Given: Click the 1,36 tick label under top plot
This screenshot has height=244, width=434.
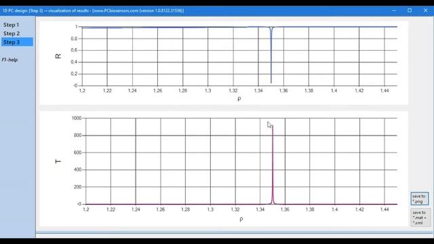Looking at the screenshot, I should coord(283,91).
